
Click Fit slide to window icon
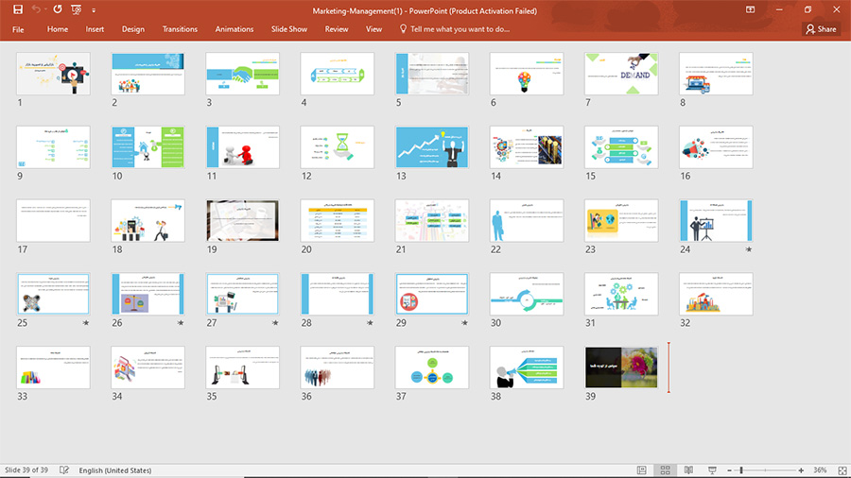point(841,469)
